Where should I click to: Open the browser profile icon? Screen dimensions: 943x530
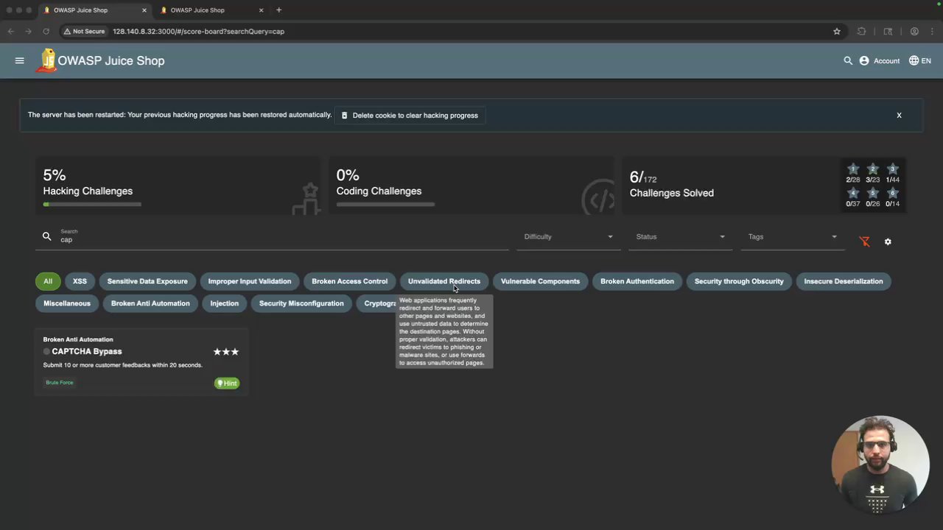pos(914,32)
